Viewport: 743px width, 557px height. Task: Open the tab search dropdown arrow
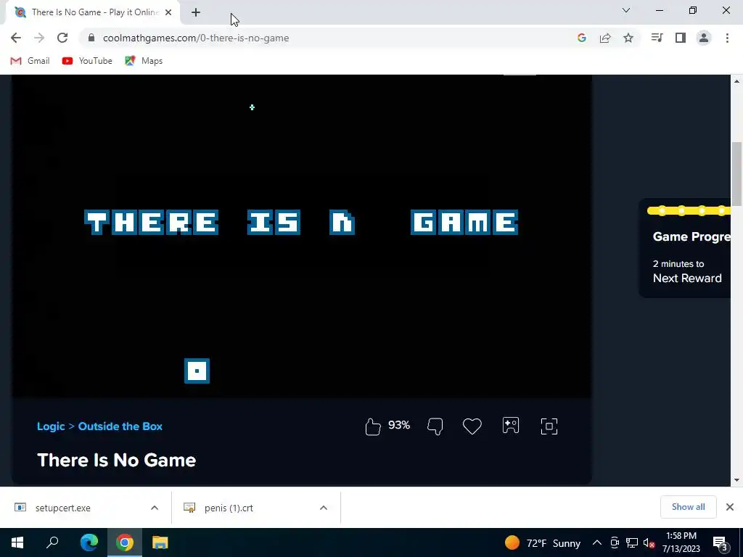pyautogui.click(x=626, y=10)
